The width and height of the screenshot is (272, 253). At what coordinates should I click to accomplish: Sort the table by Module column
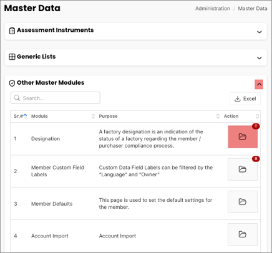(x=93, y=116)
